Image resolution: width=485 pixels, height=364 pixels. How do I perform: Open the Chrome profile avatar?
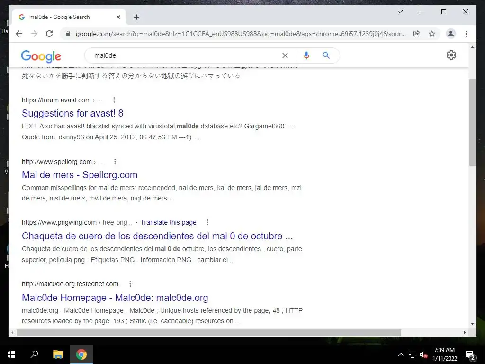point(451,34)
